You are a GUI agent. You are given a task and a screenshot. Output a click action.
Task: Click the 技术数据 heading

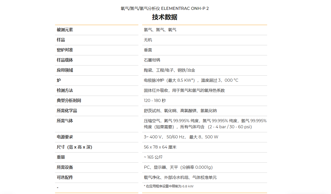click(165, 17)
